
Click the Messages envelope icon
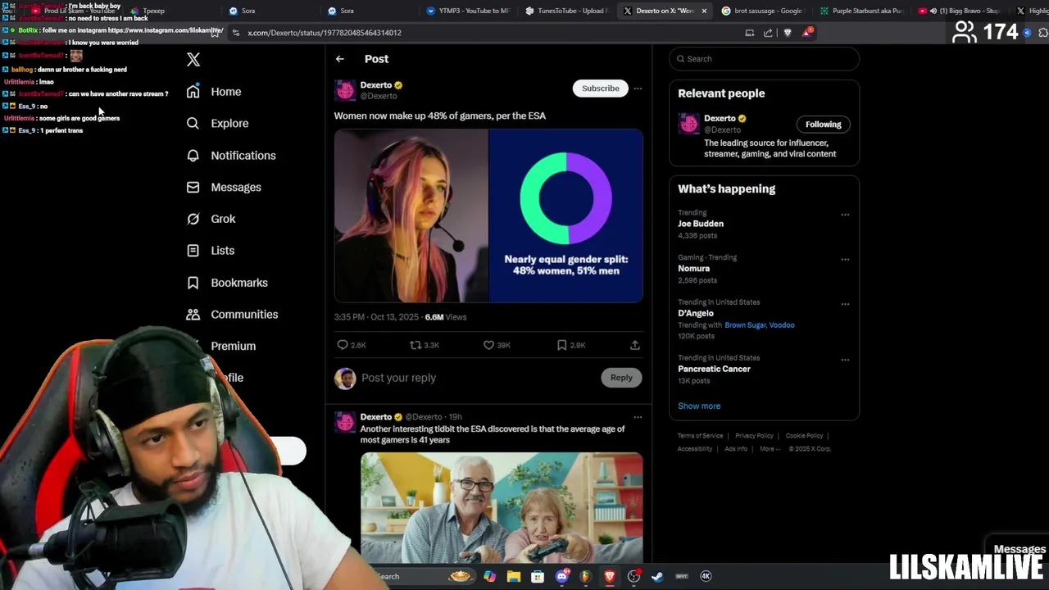click(x=193, y=188)
